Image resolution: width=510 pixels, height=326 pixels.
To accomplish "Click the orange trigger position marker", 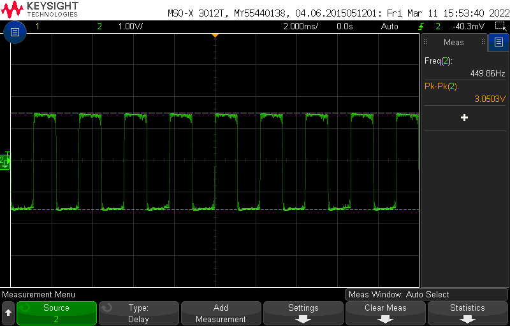I will pos(215,34).
